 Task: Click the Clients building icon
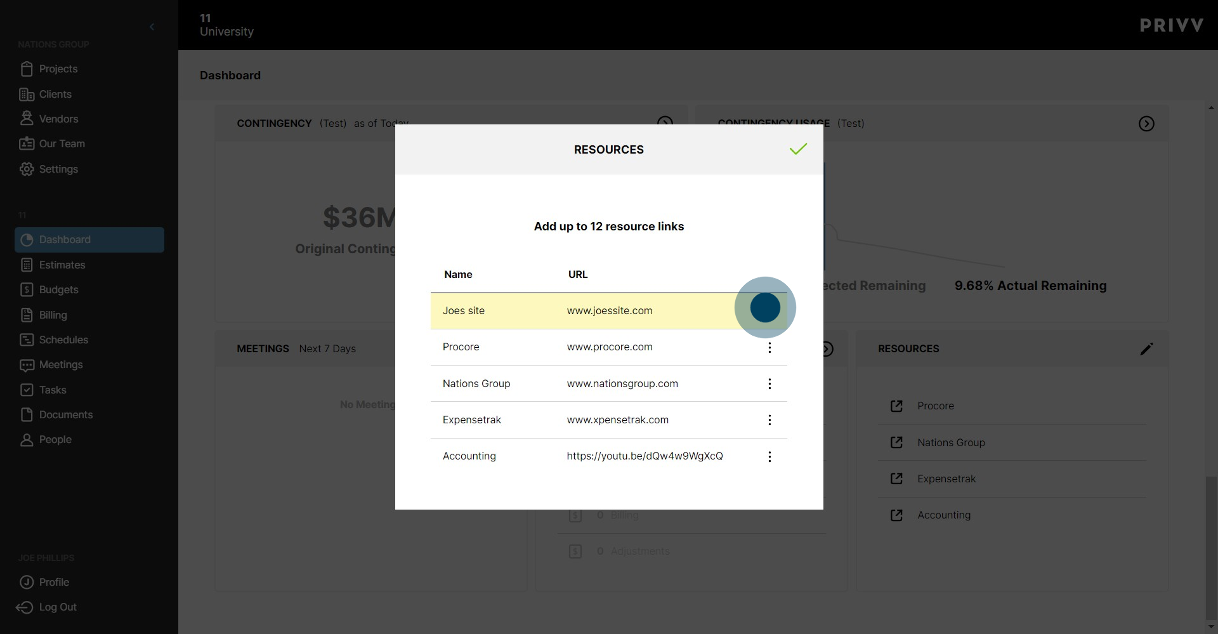click(27, 95)
